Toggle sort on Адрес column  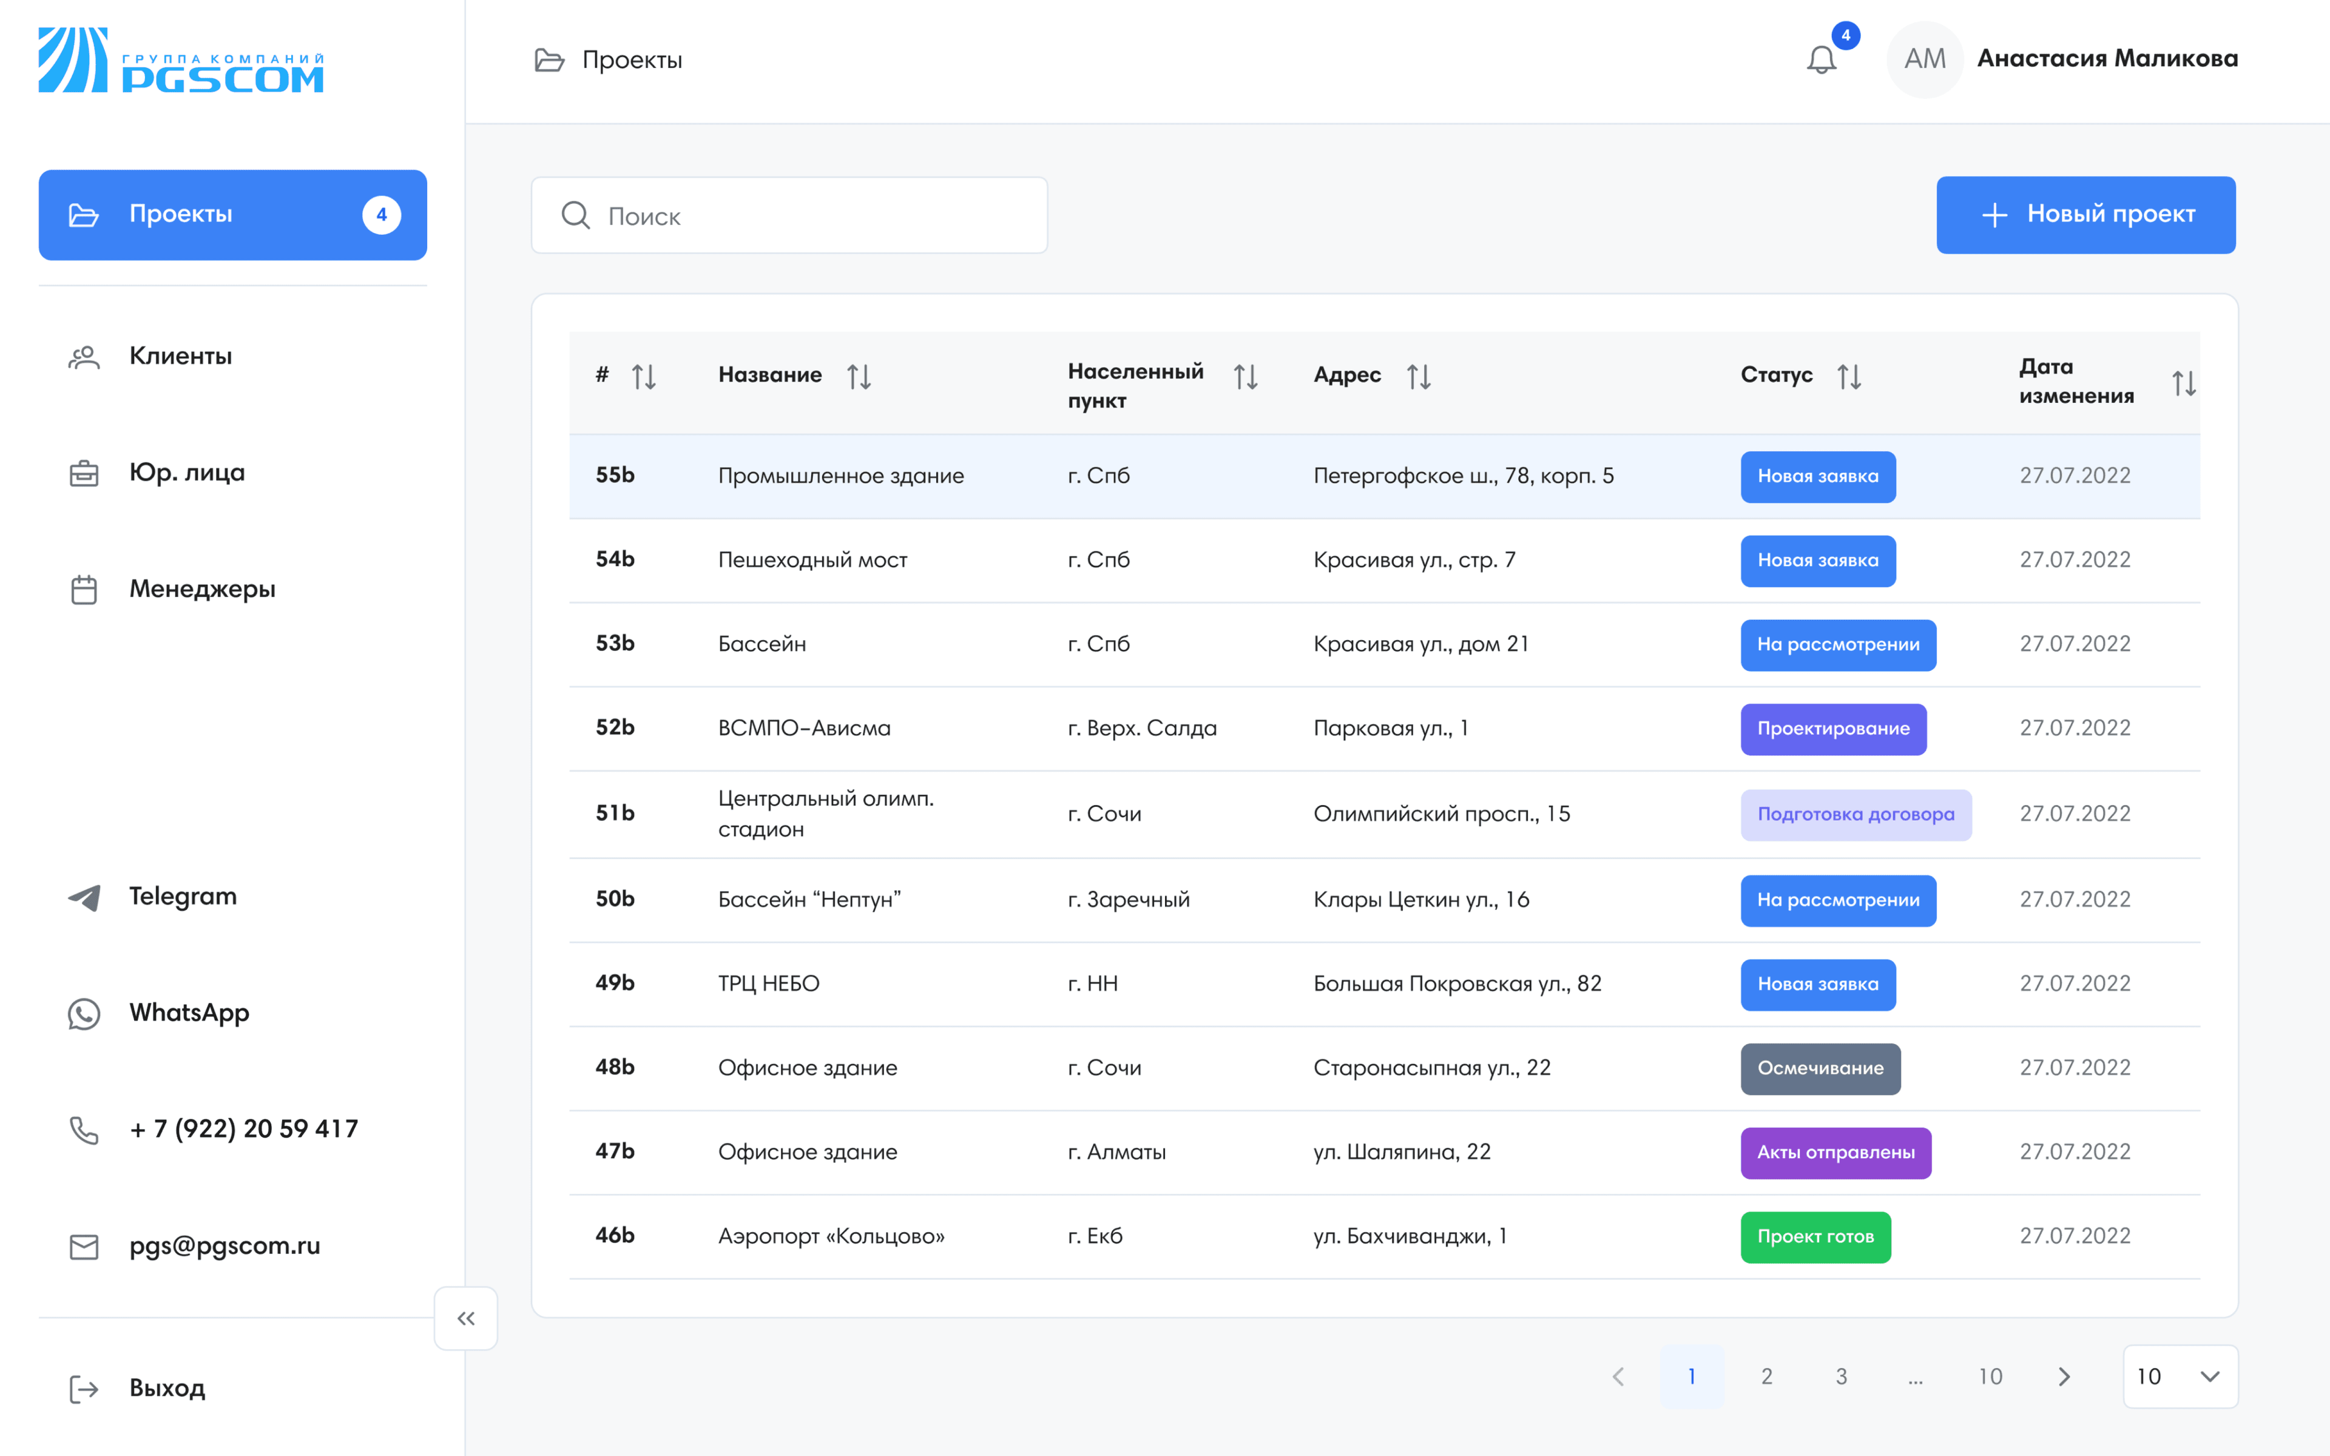[x=1418, y=377]
